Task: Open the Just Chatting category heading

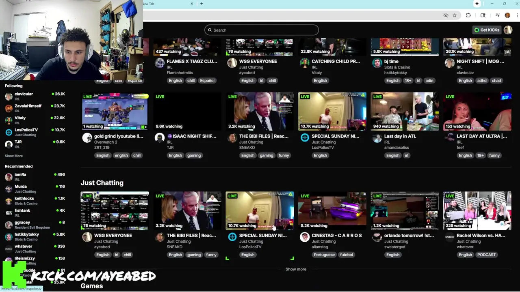Action: point(102,183)
